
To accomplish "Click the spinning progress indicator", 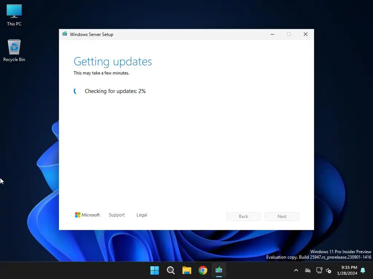I will click(x=76, y=91).
